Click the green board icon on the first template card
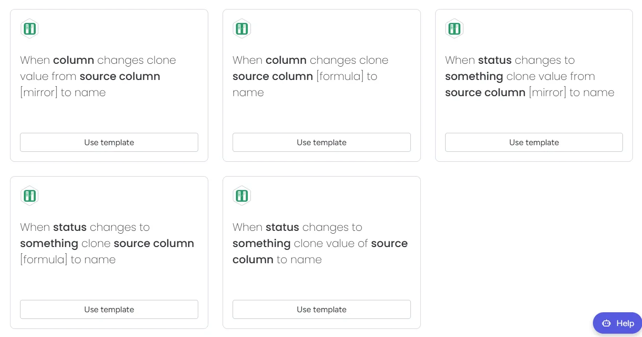The image size is (642, 337). [x=30, y=28]
